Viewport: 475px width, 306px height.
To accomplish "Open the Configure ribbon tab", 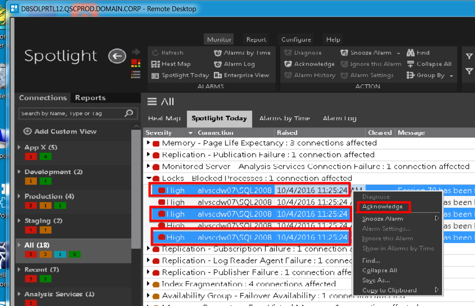I will (296, 39).
